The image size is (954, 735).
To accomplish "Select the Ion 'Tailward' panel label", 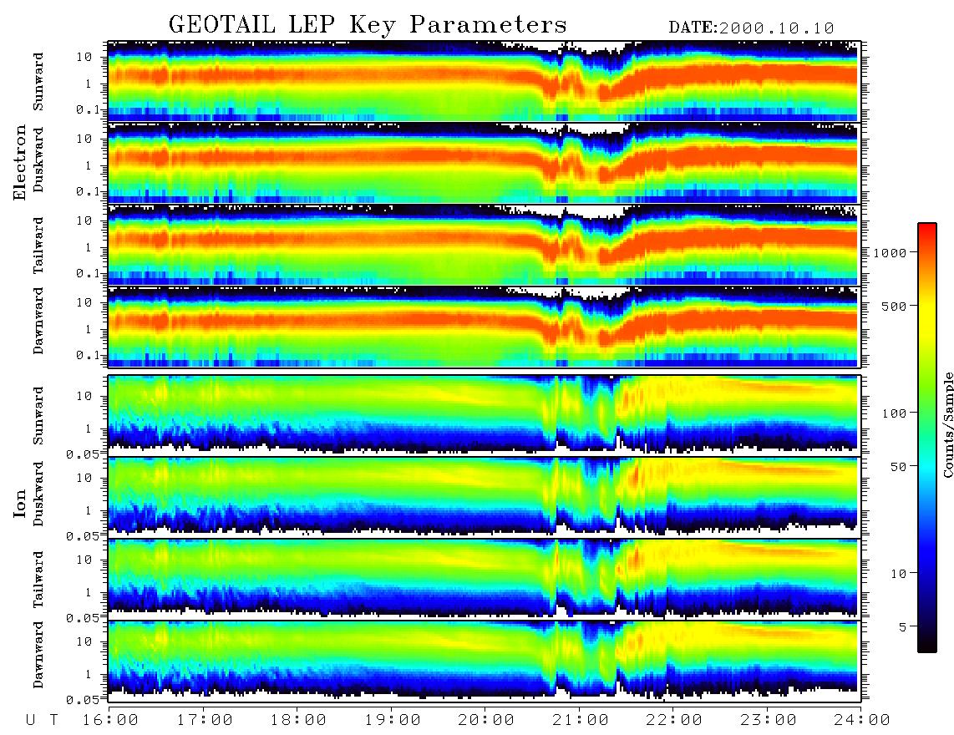I will click(x=38, y=580).
